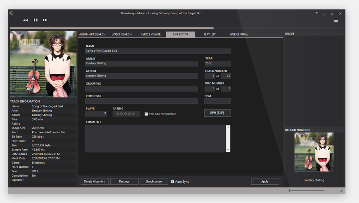Click the Artist input field
The height and width of the screenshot is (203, 359).
point(142,63)
